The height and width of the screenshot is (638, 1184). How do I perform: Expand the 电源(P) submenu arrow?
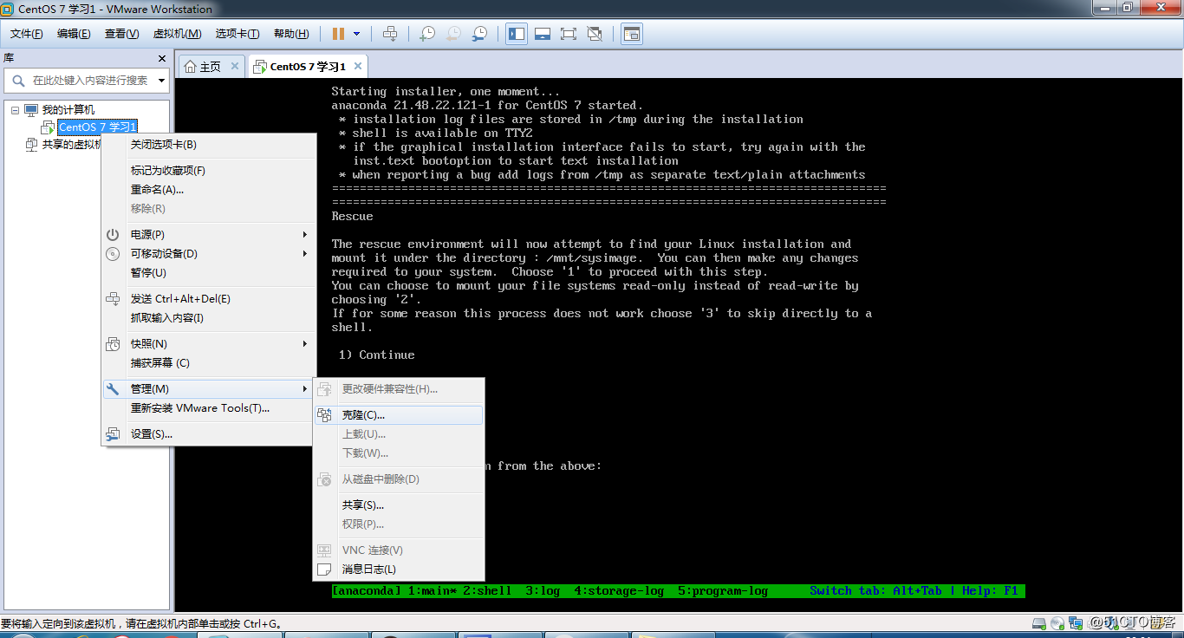[305, 235]
